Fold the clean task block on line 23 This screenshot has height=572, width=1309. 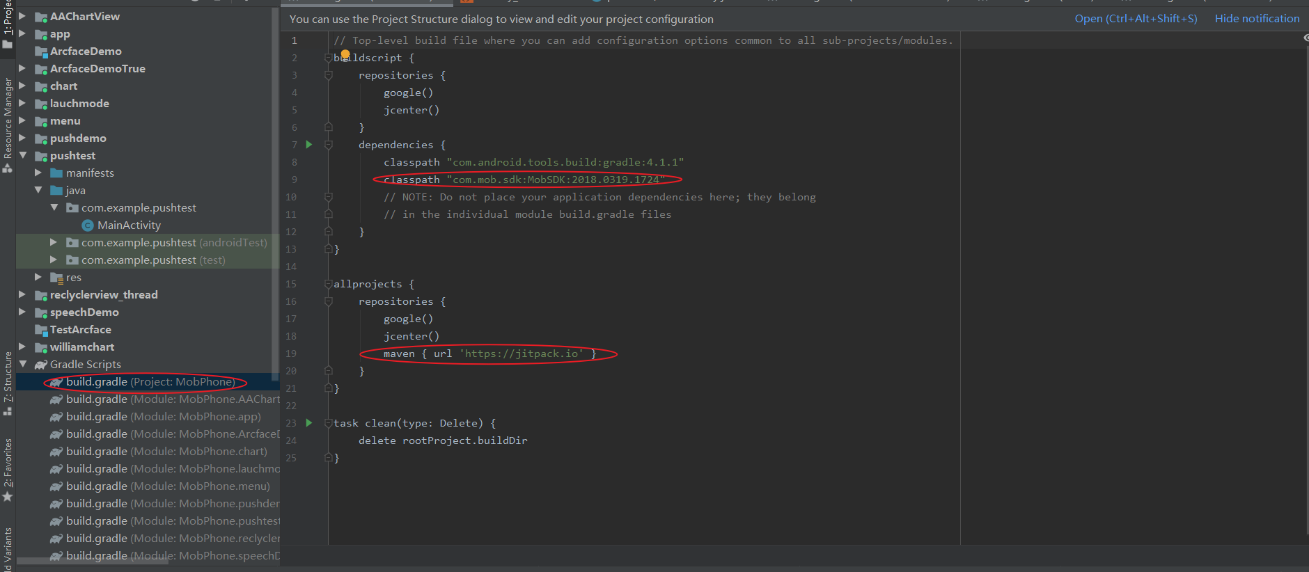click(328, 423)
